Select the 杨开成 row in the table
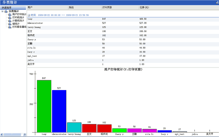This screenshot has width=219, height=137. [123, 35]
